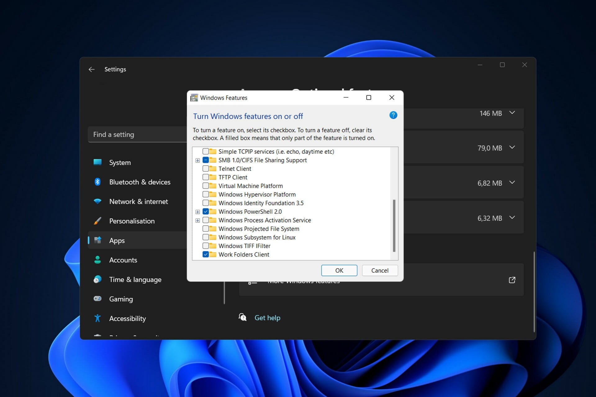
Task: Toggle SMB 1.0/CIFS File Sharing Support checkbox
Action: tap(205, 160)
